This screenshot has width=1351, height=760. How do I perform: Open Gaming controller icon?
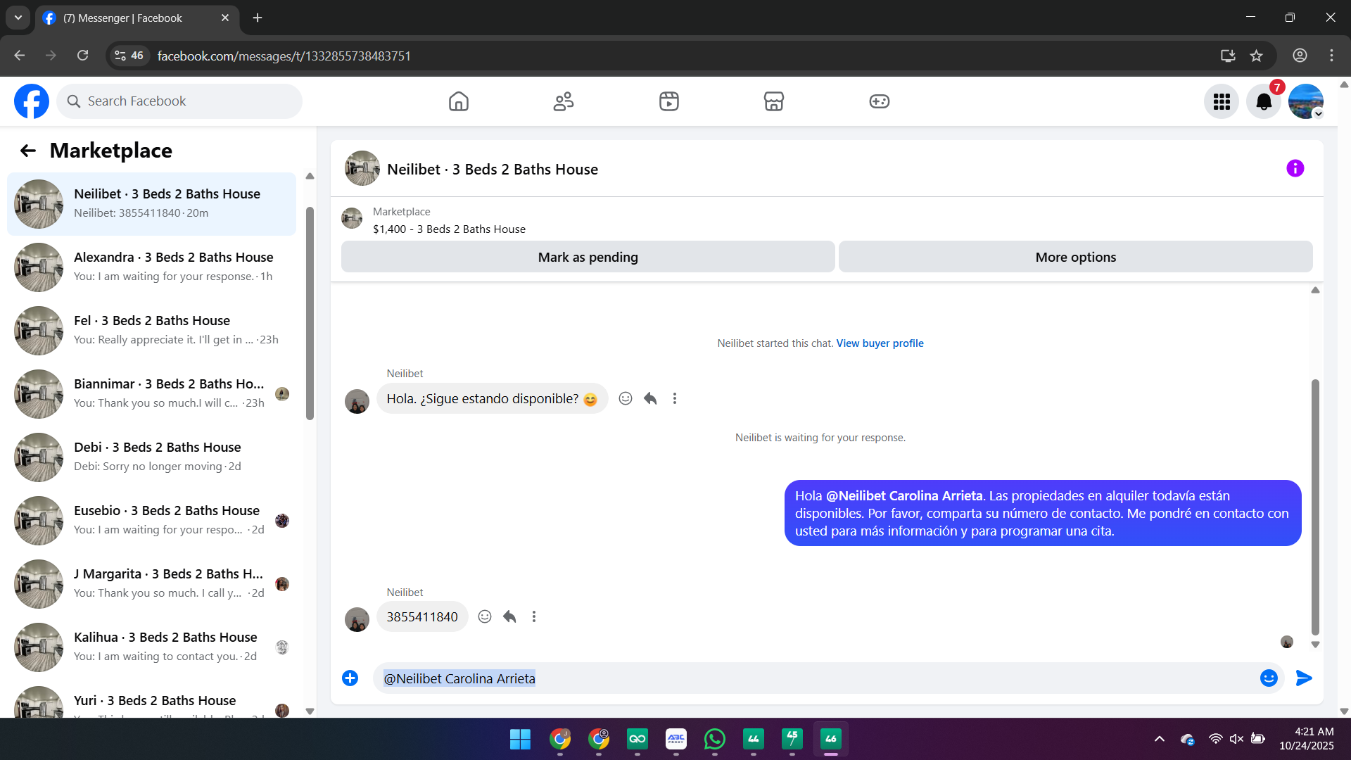pyautogui.click(x=880, y=101)
